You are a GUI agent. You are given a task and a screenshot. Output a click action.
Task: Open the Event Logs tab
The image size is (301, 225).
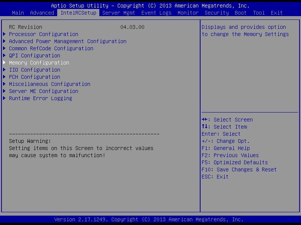click(x=157, y=13)
